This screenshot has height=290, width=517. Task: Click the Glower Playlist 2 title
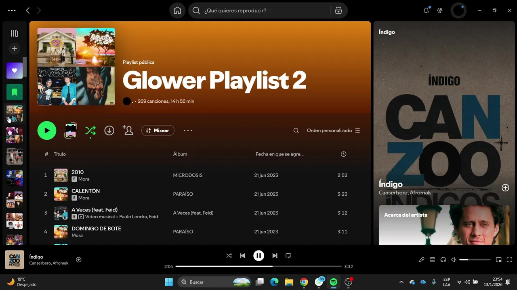tap(214, 80)
